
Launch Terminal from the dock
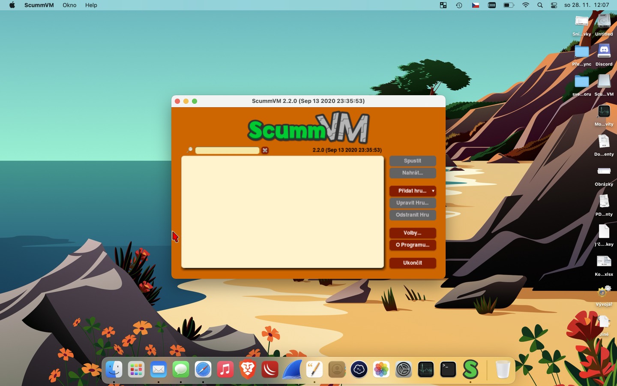(448, 369)
